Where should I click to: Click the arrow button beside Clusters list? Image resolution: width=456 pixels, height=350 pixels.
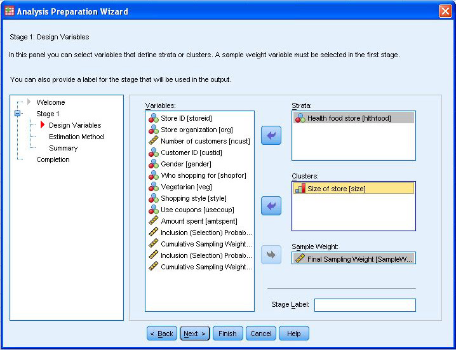271,206
